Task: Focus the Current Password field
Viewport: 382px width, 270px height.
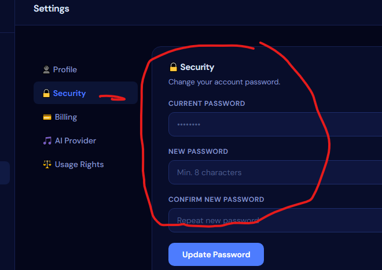Action: coord(275,124)
